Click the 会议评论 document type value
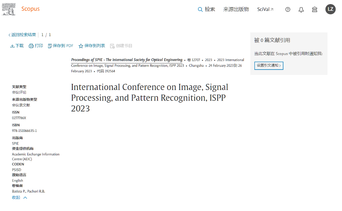Screen dimensions: 342x211 (x=19, y=92)
